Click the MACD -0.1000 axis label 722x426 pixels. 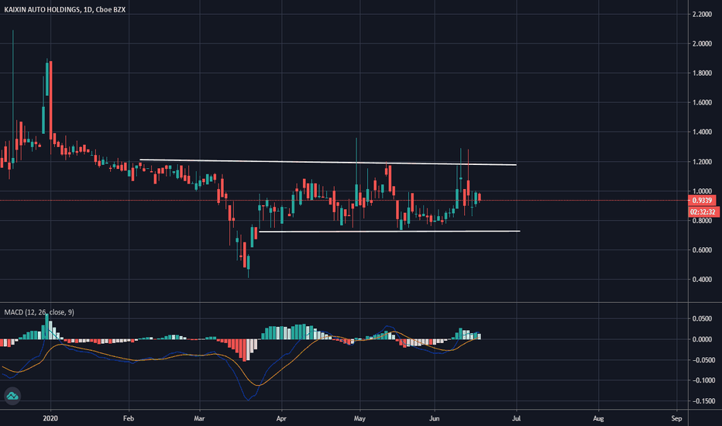coord(702,380)
